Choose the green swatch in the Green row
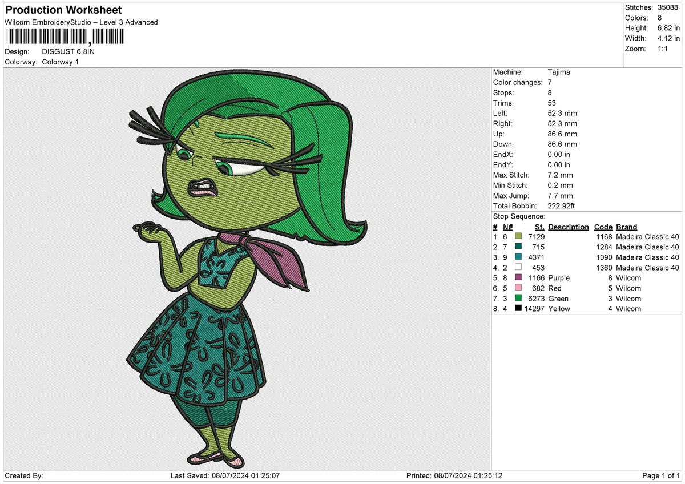Screen dimensions: 685x484 click(518, 299)
